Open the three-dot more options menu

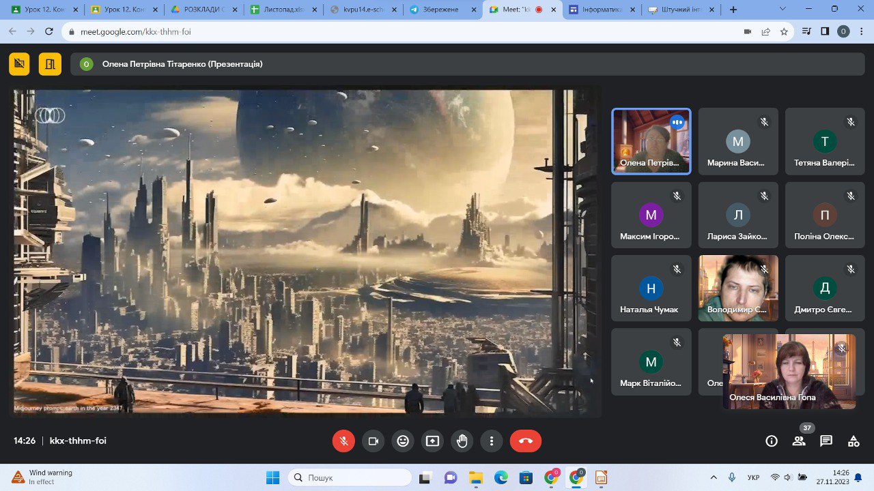tap(492, 441)
